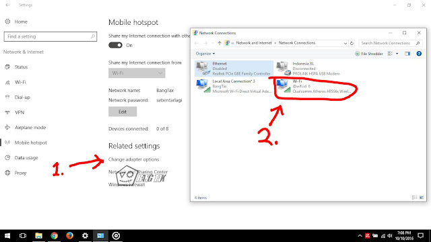Go back in the Settings window
This screenshot has width=431, height=242.
coord(7,5)
